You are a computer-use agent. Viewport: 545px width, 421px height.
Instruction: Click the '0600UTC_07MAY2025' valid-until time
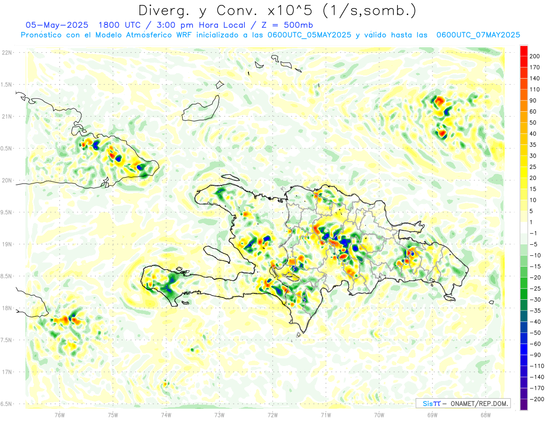tap(478, 35)
